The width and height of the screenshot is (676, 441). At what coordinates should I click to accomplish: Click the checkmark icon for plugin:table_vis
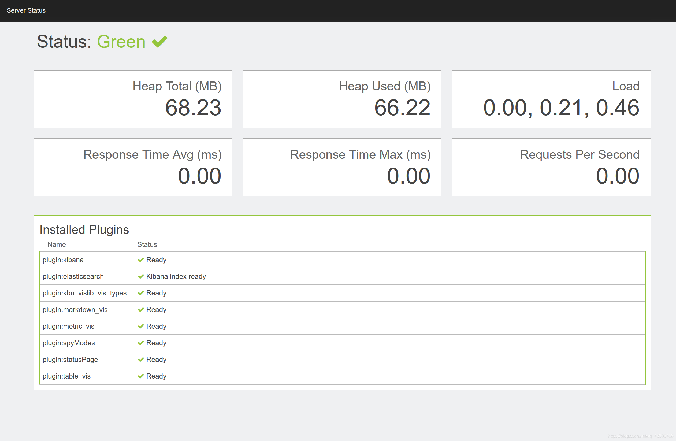tap(141, 376)
